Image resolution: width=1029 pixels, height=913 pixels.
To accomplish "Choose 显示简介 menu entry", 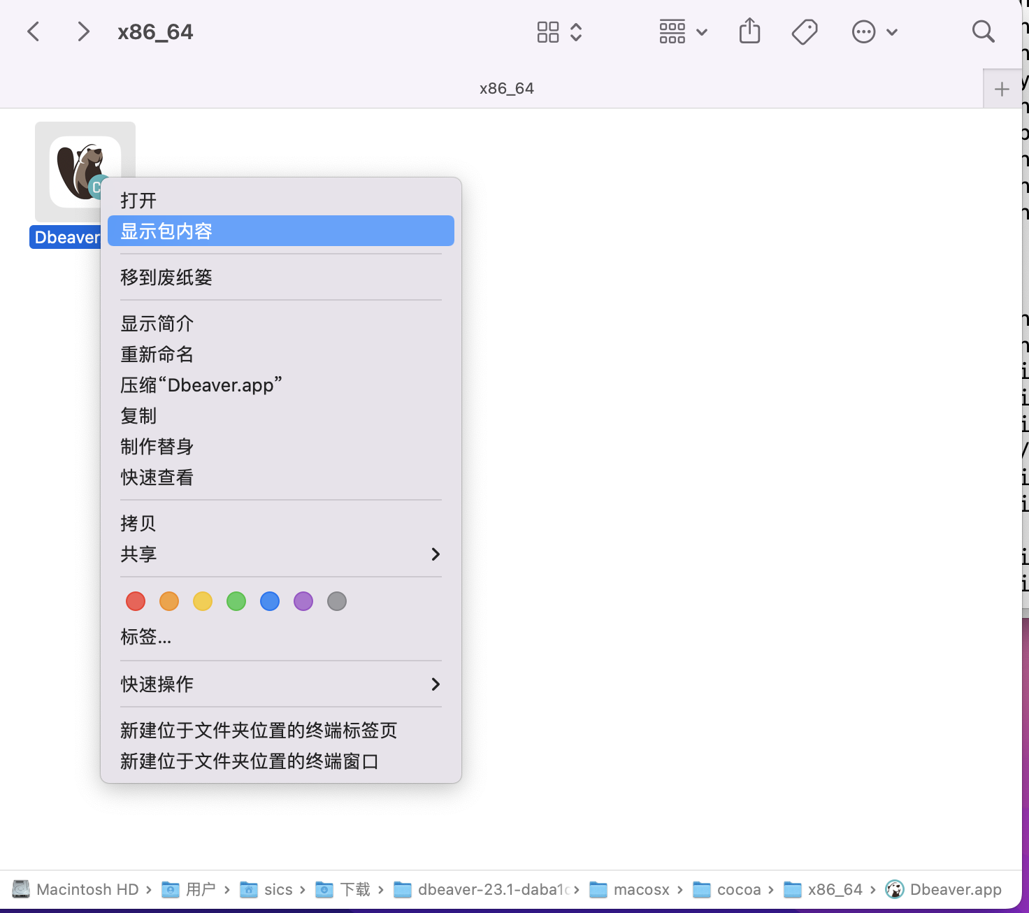I will point(281,324).
